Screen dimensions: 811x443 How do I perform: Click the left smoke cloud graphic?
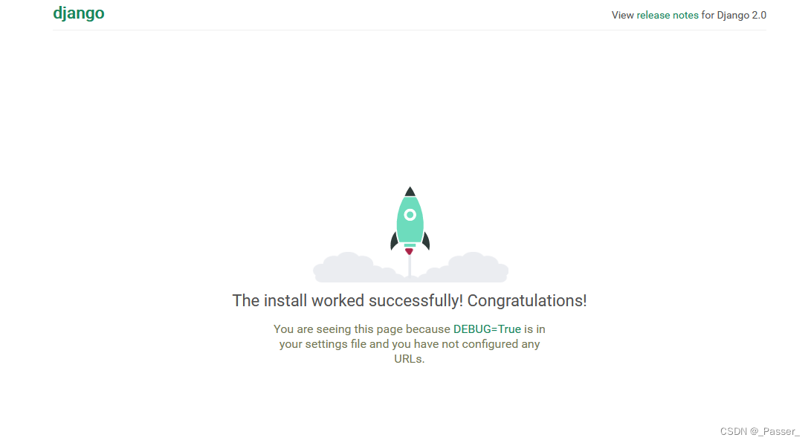(x=349, y=265)
